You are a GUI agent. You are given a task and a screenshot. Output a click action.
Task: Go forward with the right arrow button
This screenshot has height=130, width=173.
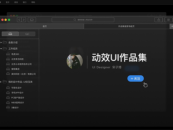24,20
